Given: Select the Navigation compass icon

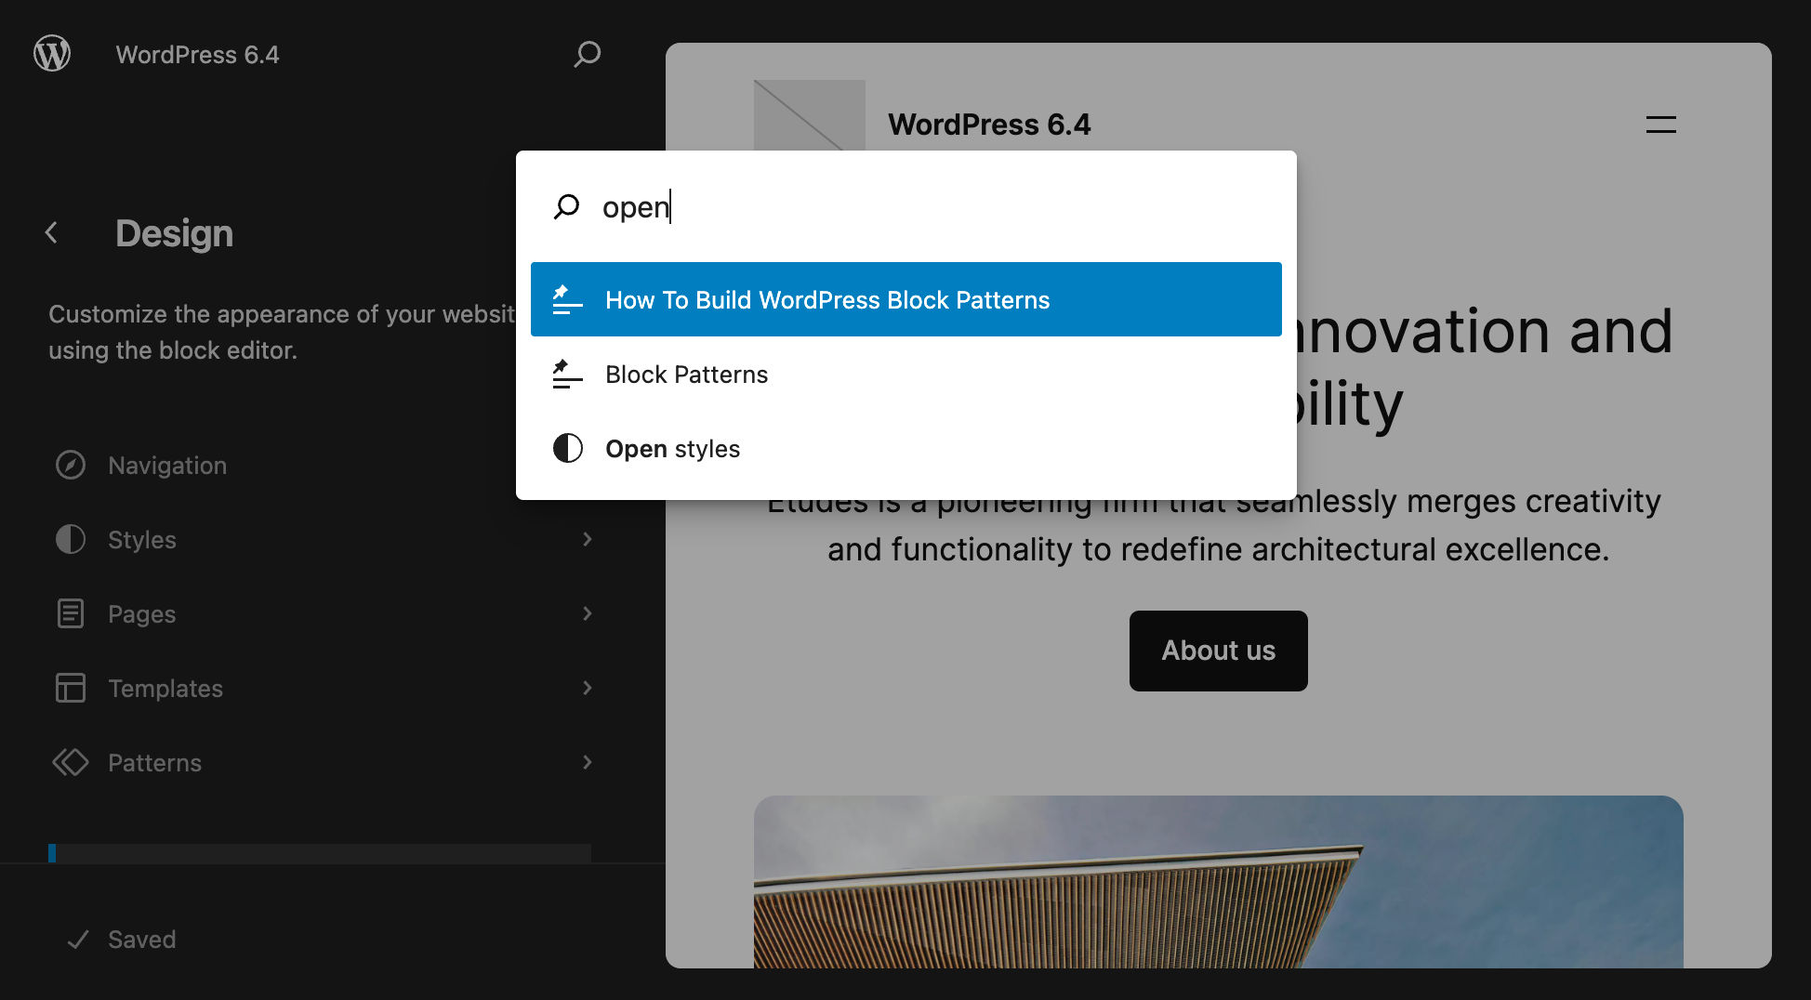Looking at the screenshot, I should coord(71,465).
